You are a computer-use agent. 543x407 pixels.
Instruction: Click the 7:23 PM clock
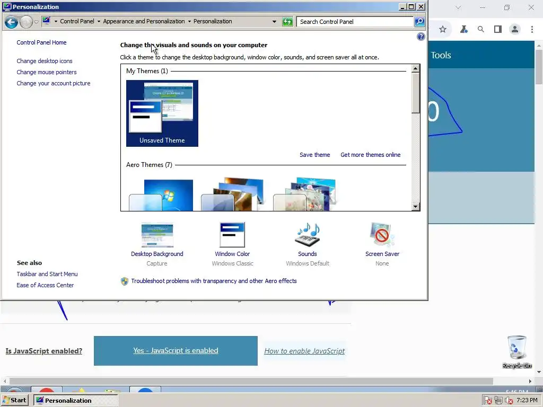tap(527, 401)
